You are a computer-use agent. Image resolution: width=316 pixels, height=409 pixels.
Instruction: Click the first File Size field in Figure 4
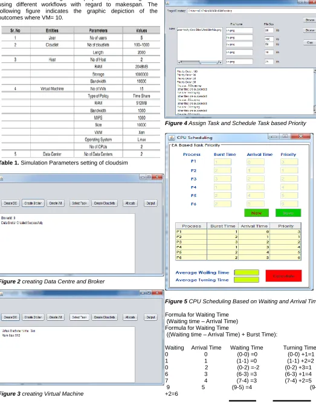[269, 30]
